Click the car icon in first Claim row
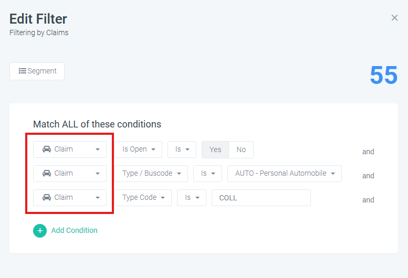Image resolution: width=408 pixels, height=278 pixels. [x=47, y=149]
